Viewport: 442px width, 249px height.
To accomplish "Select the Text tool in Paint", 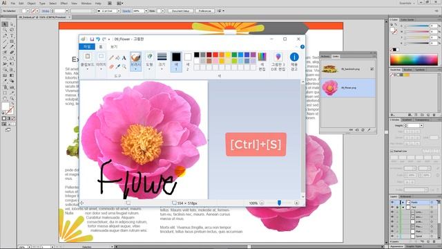I will point(124,58).
